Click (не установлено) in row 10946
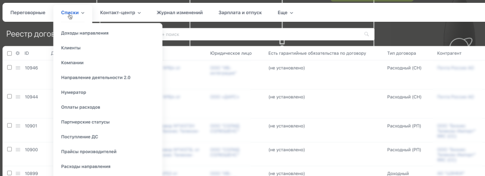Viewport: 485px width, 176px height. (x=287, y=68)
